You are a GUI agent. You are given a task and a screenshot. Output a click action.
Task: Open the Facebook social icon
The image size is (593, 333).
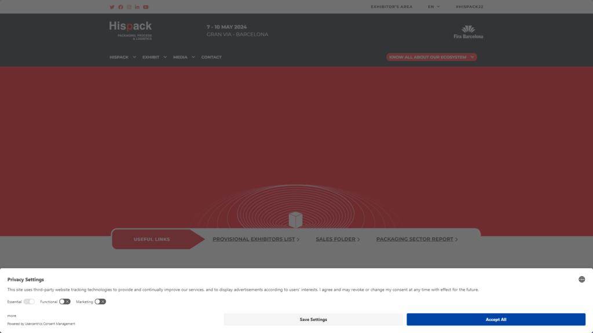pyautogui.click(x=120, y=7)
